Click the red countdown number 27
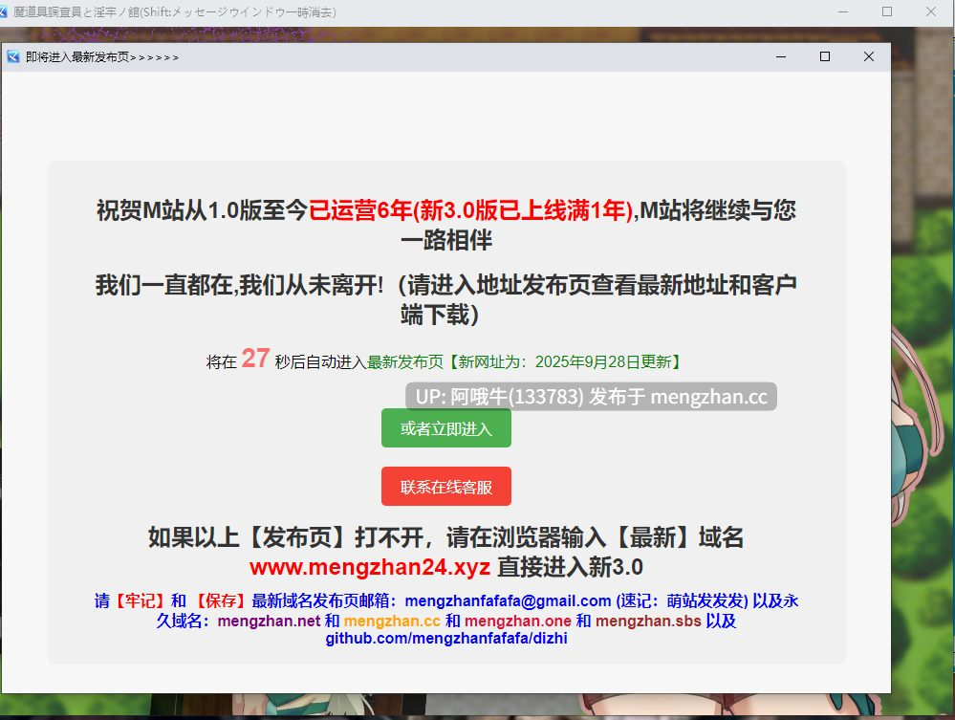Viewport: 955px width, 720px height. pyautogui.click(x=255, y=359)
